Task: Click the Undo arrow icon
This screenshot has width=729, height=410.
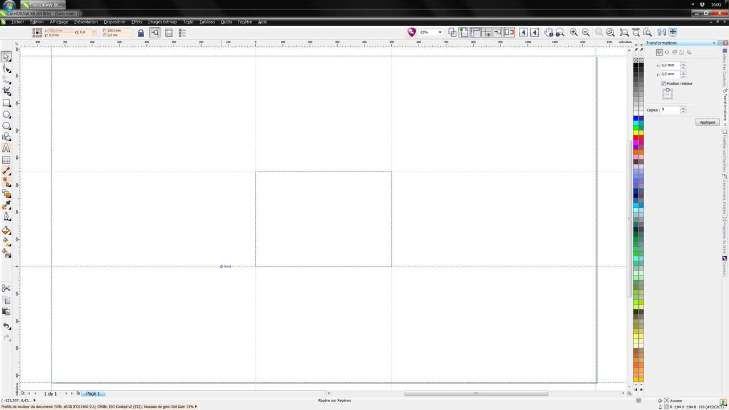Action: click(6, 326)
